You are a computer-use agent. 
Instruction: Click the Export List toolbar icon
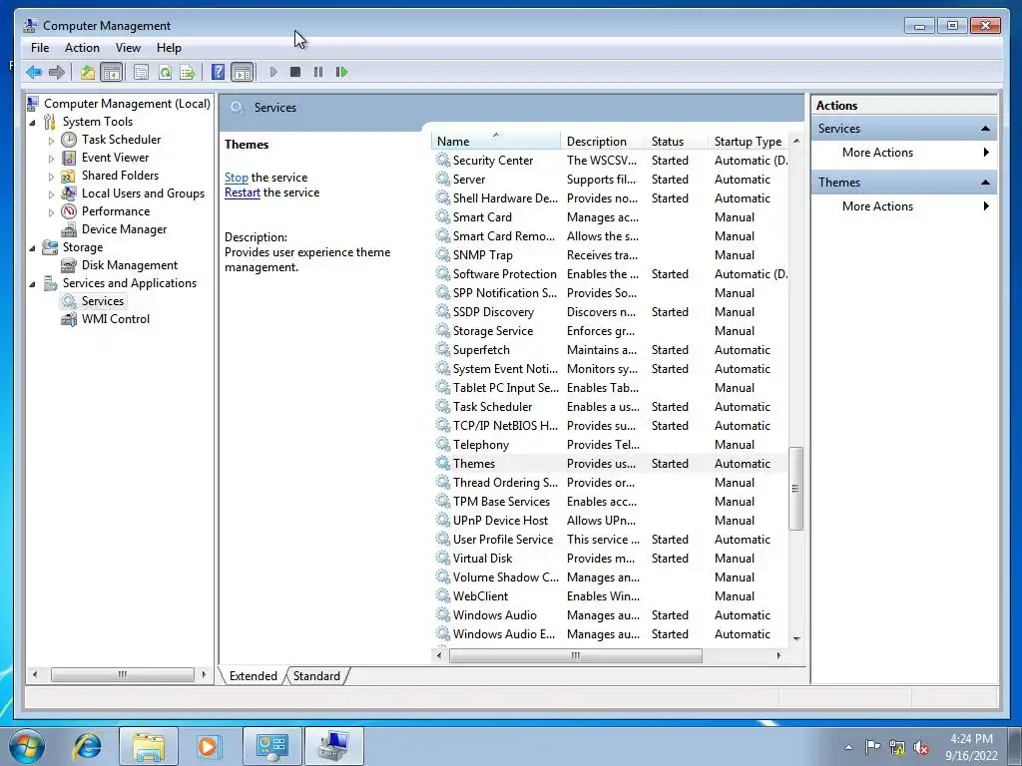(x=188, y=72)
